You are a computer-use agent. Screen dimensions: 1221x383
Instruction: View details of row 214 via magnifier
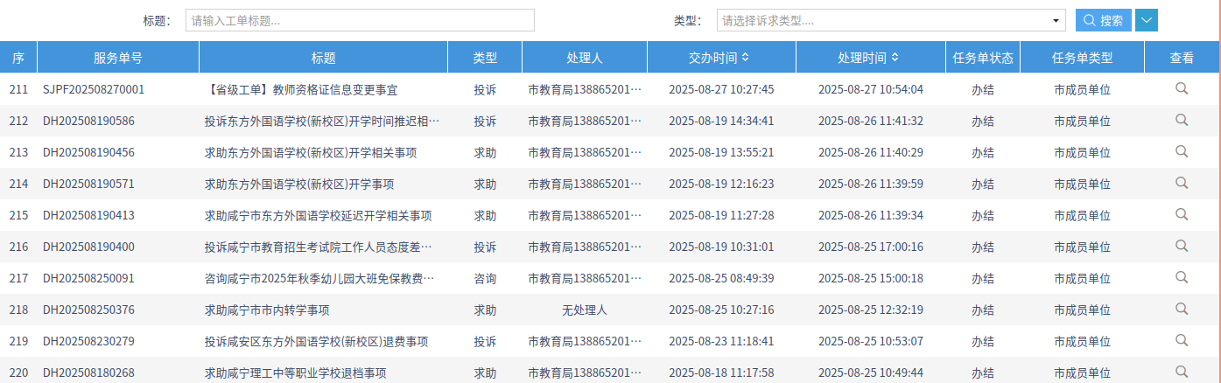click(1182, 183)
